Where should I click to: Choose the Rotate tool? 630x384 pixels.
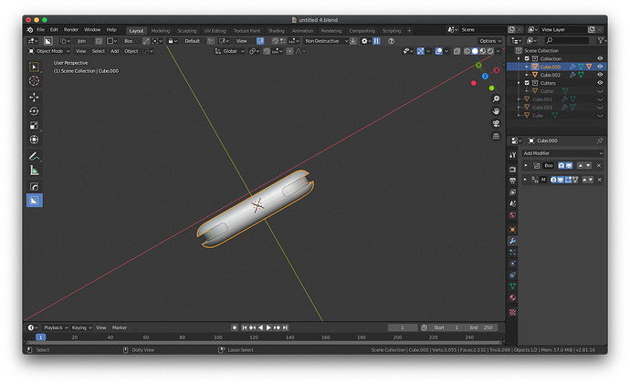[34, 111]
